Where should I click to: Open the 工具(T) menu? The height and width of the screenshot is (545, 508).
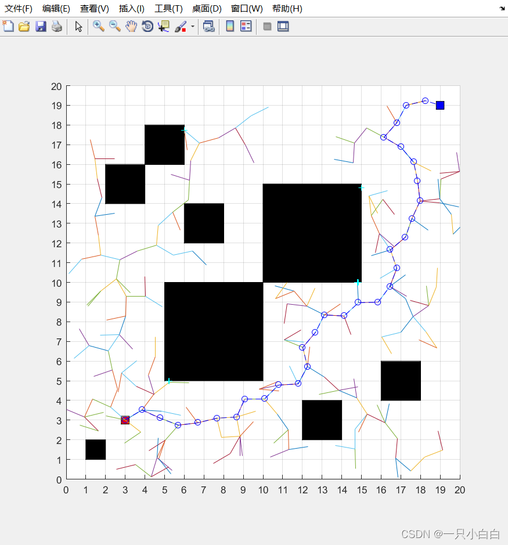click(x=168, y=9)
